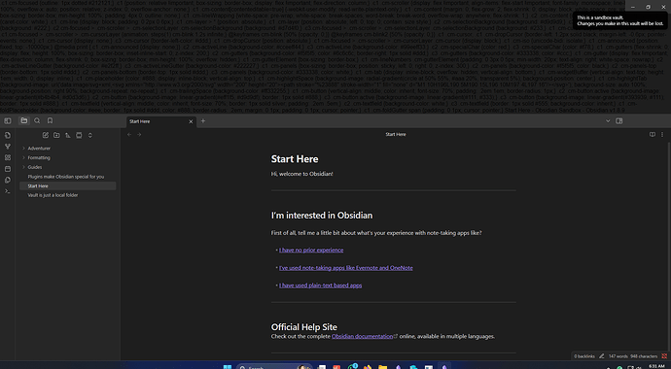Viewport: 671px width, 369px height.
Task: Open 'I have used plain-text based apps' link
Action: point(321,285)
